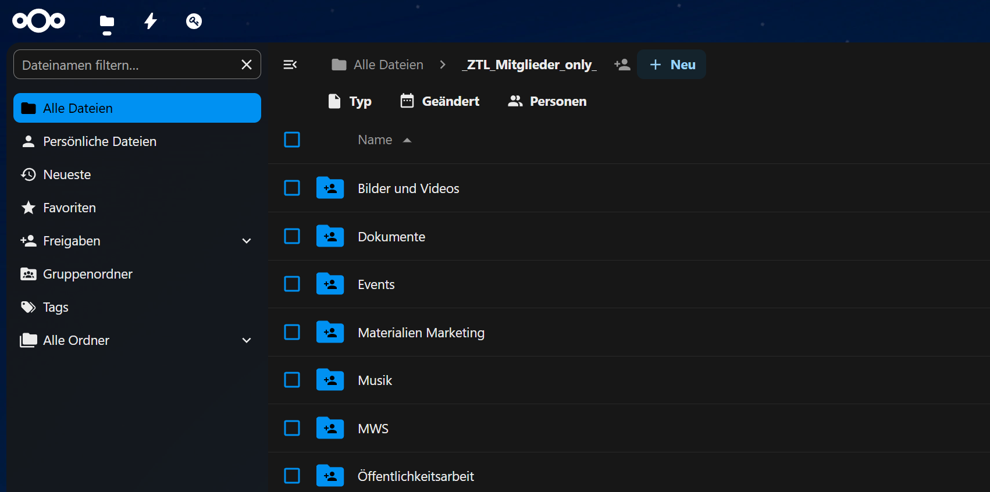Open the admin wrench icon in header

tap(194, 22)
